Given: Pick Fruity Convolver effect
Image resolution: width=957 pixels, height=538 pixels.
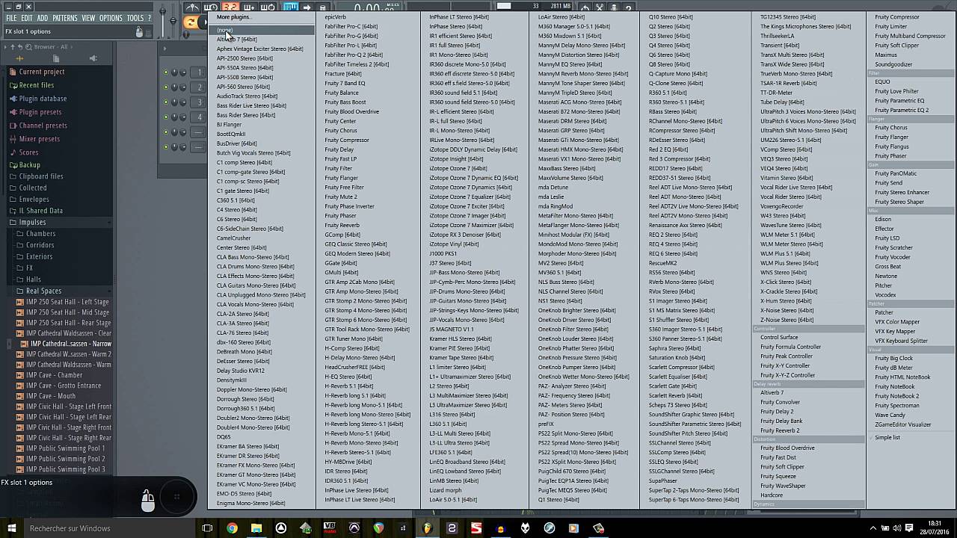Looking at the screenshot, I should tap(780, 402).
